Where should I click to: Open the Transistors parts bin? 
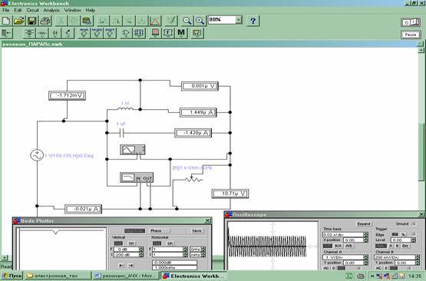pyautogui.click(x=68, y=33)
